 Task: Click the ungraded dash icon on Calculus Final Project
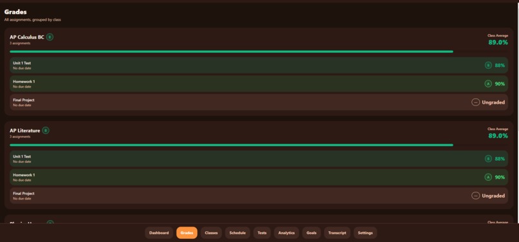[476, 102]
